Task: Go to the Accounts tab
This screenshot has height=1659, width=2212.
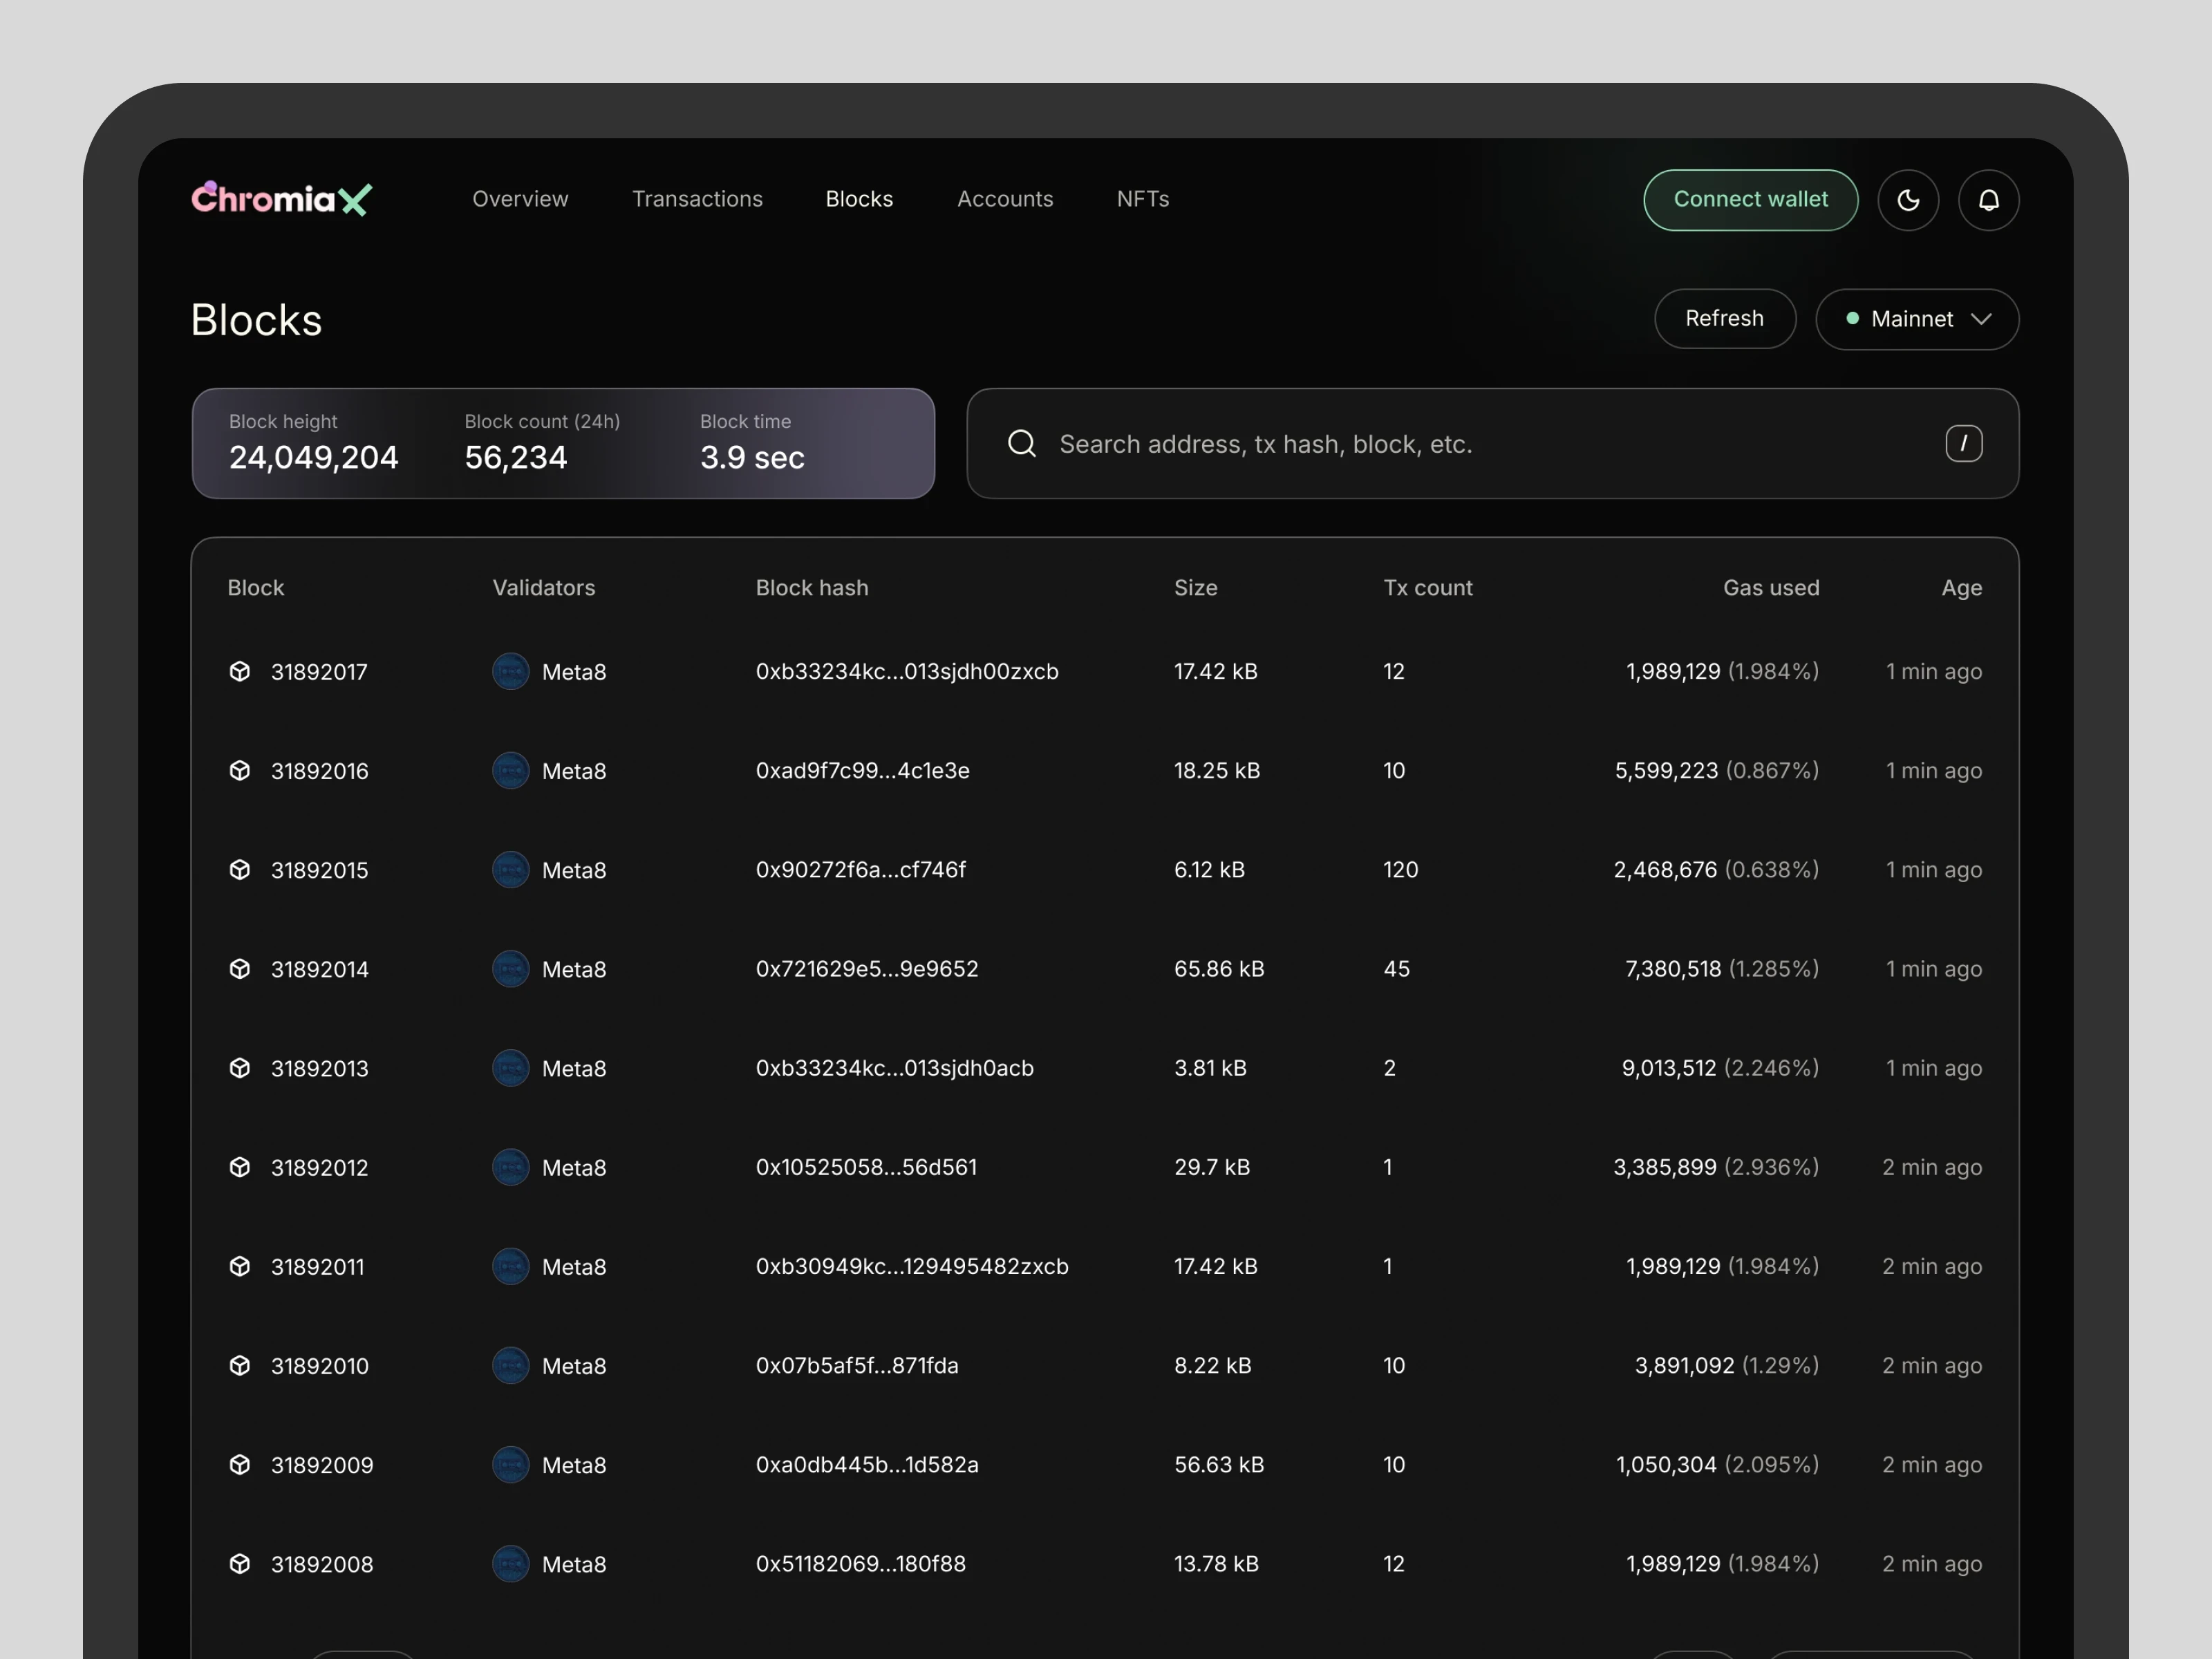Action: tap(1004, 199)
